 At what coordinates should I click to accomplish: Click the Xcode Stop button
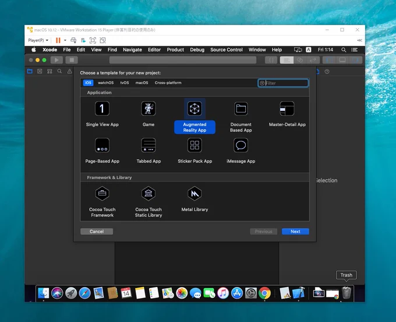click(x=72, y=60)
